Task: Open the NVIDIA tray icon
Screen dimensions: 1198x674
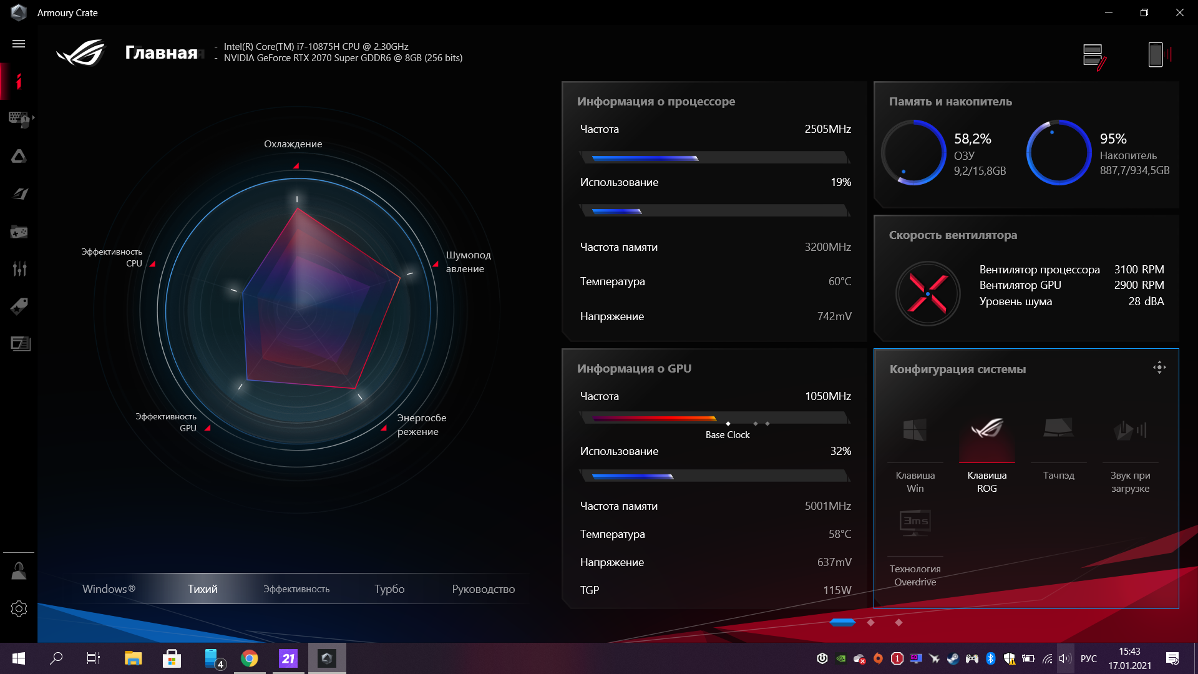Action: 840,658
